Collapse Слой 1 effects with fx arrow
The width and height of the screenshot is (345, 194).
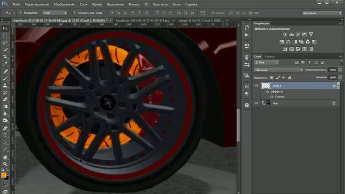(x=339, y=86)
